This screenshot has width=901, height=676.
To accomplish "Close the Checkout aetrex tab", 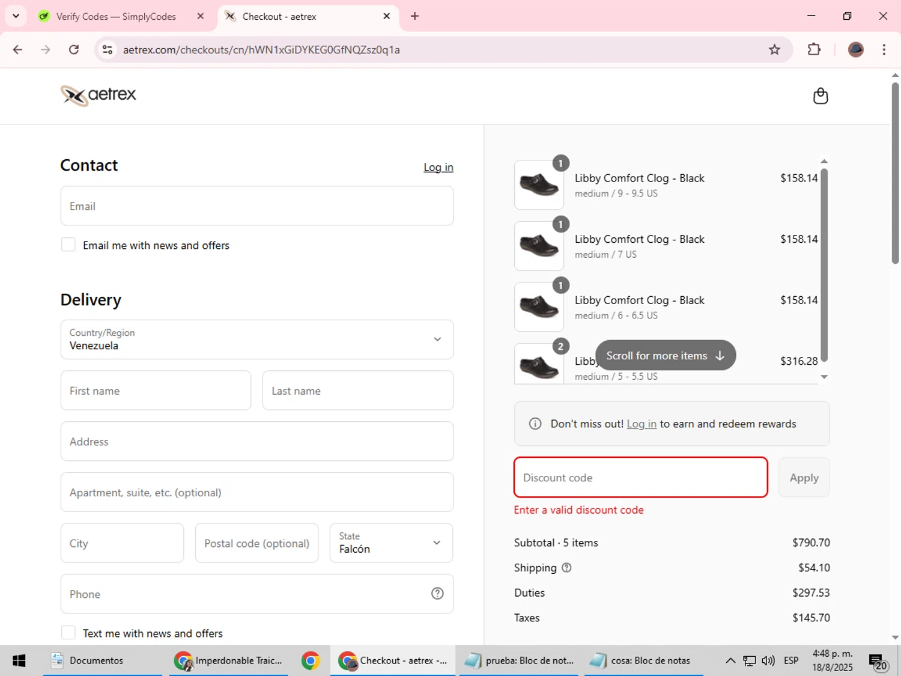I will pos(387,16).
